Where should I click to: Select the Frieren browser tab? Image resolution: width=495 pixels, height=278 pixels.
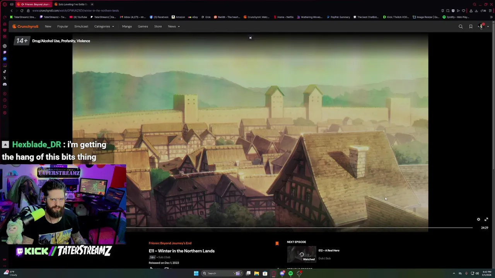click(x=33, y=4)
